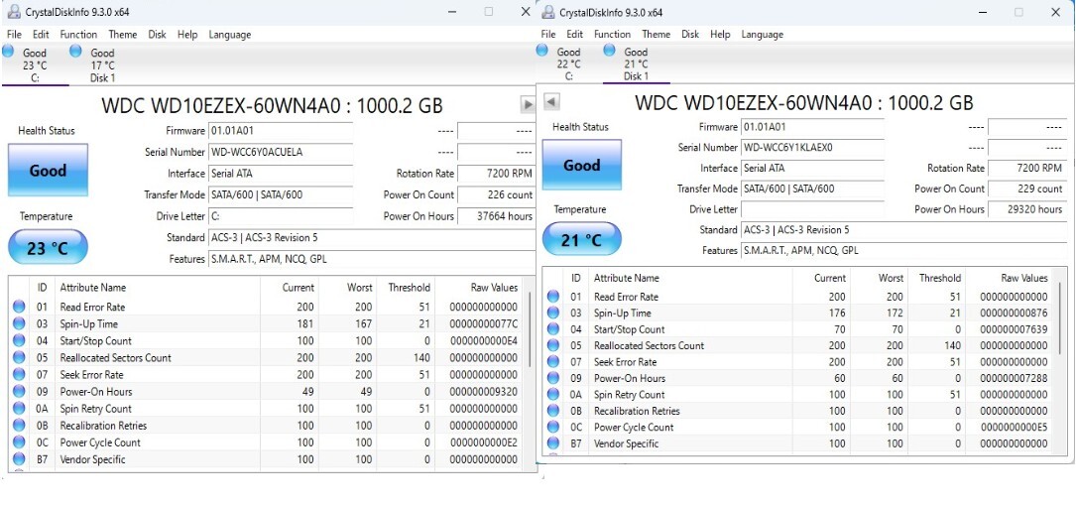This screenshot has width=1076, height=505.
Task: Click status orb for Spin-Up Time raw 00000000077C
Action: coord(19,324)
